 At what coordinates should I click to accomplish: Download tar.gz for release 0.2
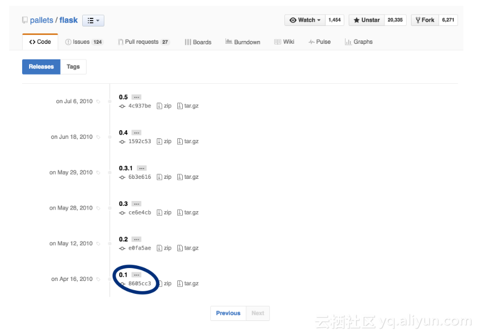click(188, 248)
